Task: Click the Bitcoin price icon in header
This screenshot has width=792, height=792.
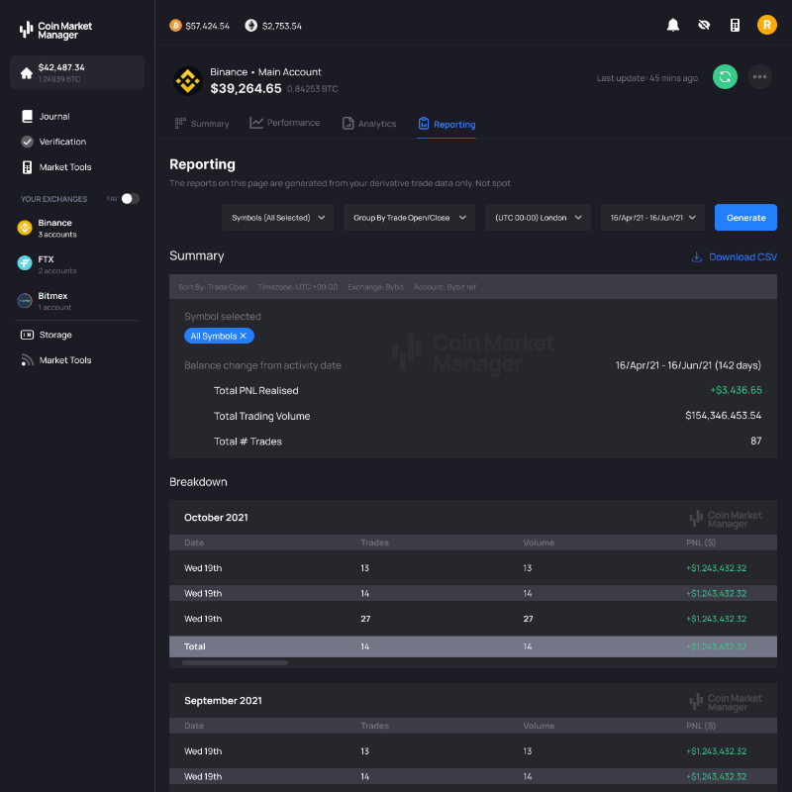Action: coord(175,26)
